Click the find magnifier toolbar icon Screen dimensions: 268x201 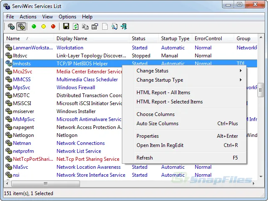point(114,26)
